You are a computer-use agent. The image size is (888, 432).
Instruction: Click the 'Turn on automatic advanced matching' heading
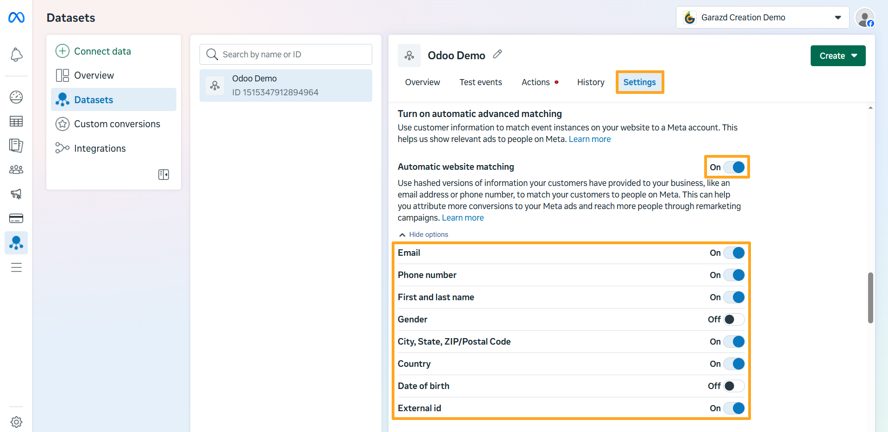[x=480, y=114]
